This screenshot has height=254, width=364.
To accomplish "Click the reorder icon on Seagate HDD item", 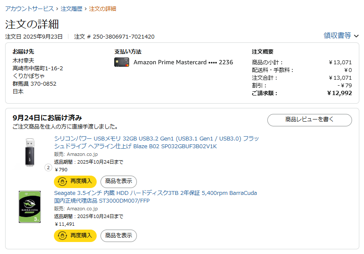I will [x=62, y=236].
